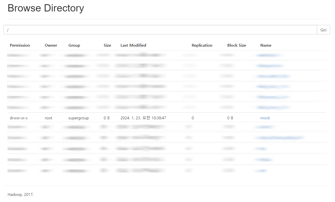The height and width of the screenshot is (202, 335).
Task: Click the Replication column header
Action: pos(202,45)
